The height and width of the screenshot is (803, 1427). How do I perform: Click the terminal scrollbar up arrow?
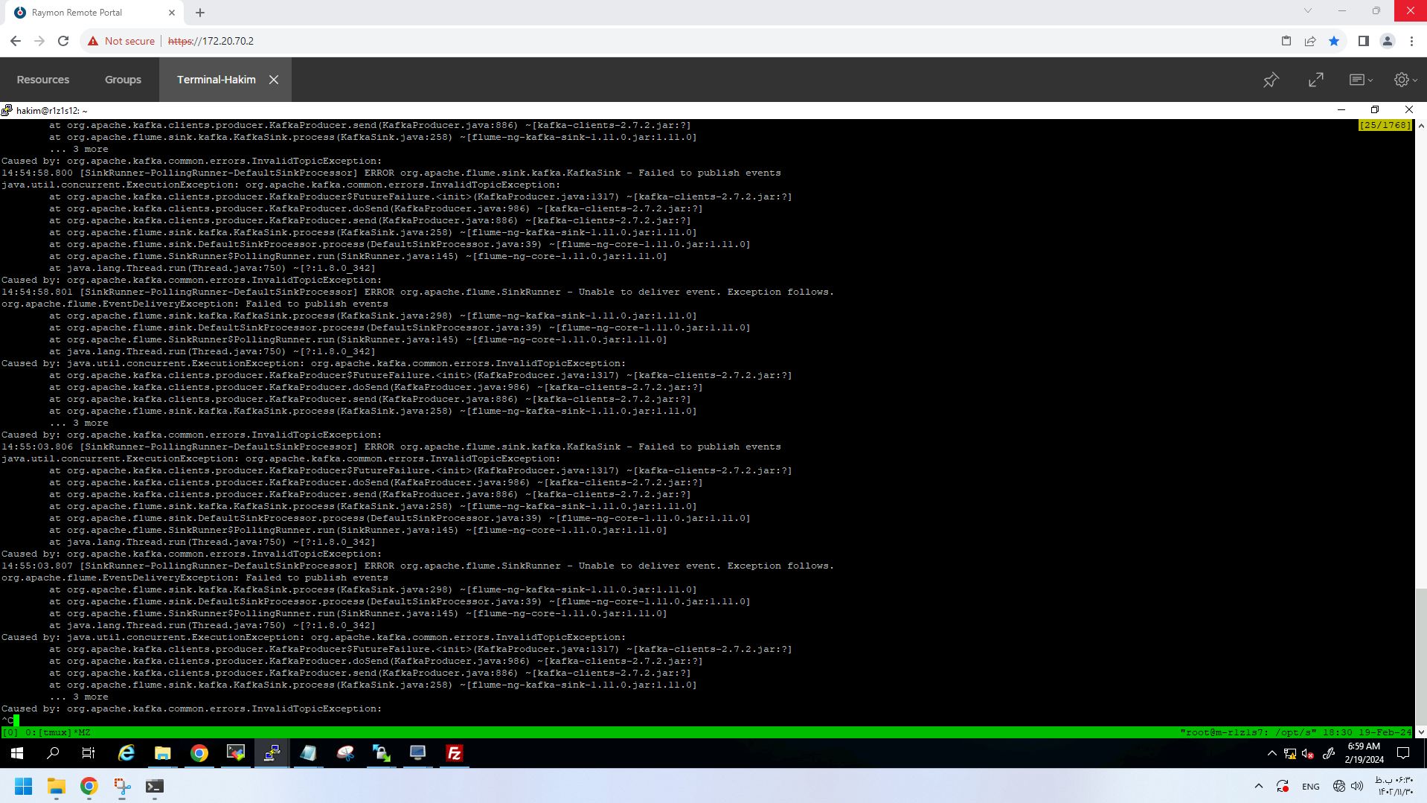pyautogui.click(x=1421, y=126)
